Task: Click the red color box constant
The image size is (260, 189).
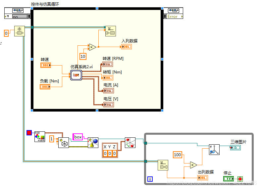Action: [29, 133]
